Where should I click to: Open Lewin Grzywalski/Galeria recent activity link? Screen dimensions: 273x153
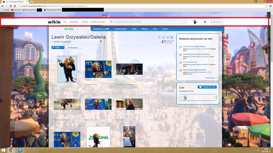click(x=195, y=46)
